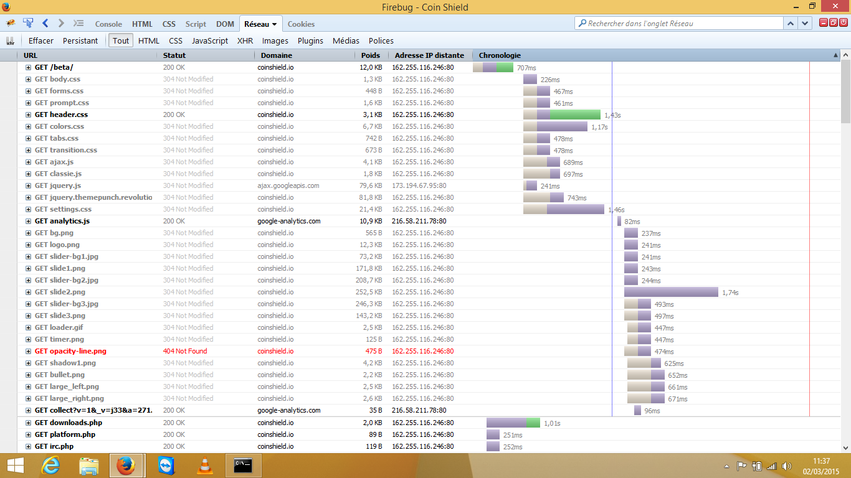
Task: Click the green timeline bar for header.css
Action: (x=575, y=115)
